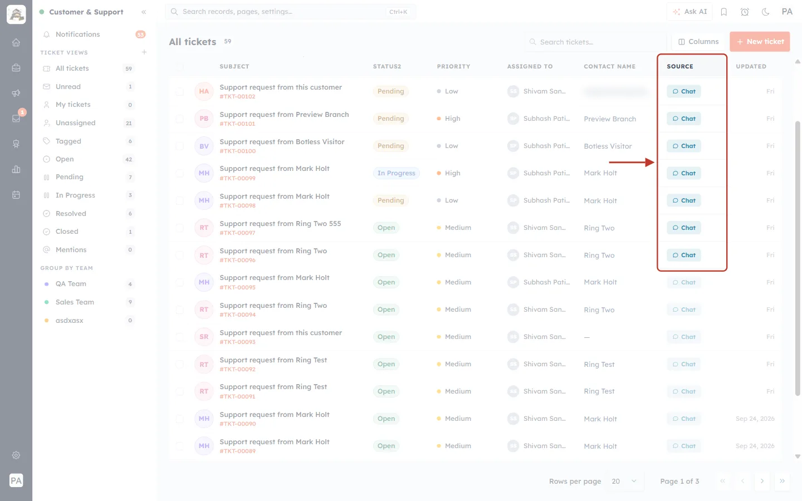802x501 pixels.
Task: Open ticket Support request from Ring Two 555
Action: (280, 224)
